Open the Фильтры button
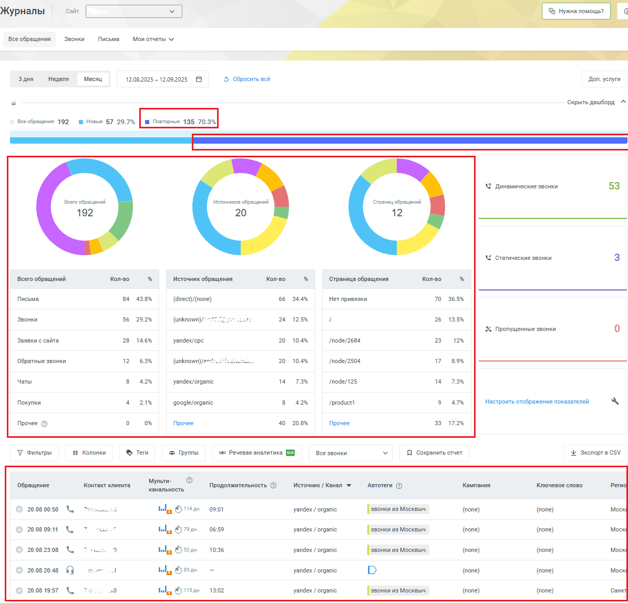628x603 pixels. (35, 453)
